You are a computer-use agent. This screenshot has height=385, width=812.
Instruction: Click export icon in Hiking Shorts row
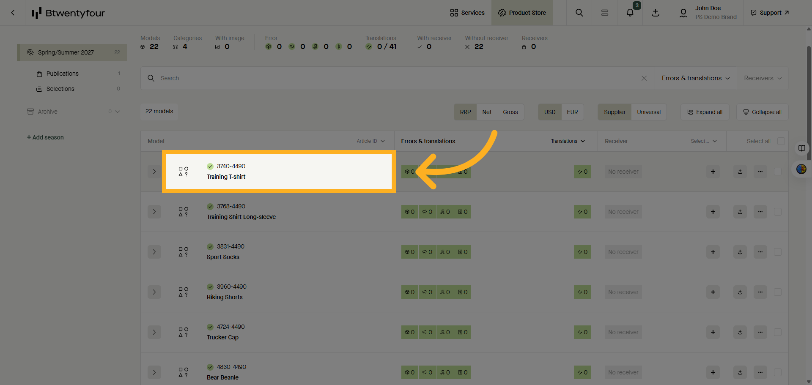740,292
